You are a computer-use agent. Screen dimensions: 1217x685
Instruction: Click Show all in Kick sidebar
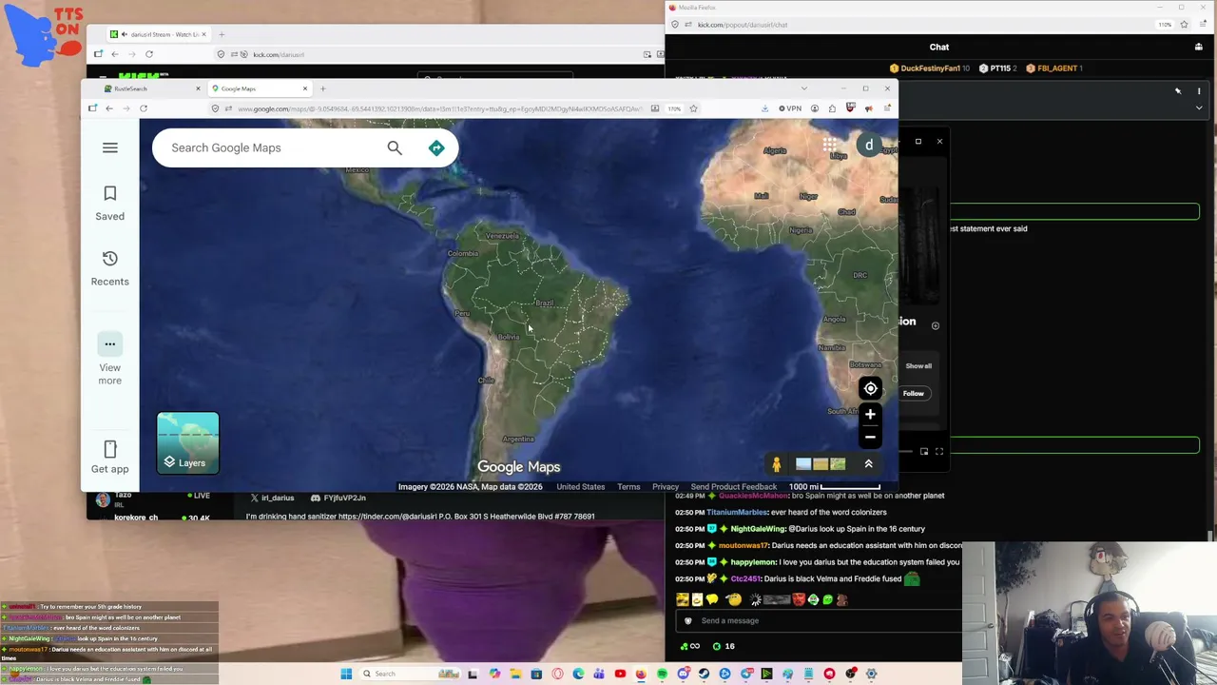918,365
